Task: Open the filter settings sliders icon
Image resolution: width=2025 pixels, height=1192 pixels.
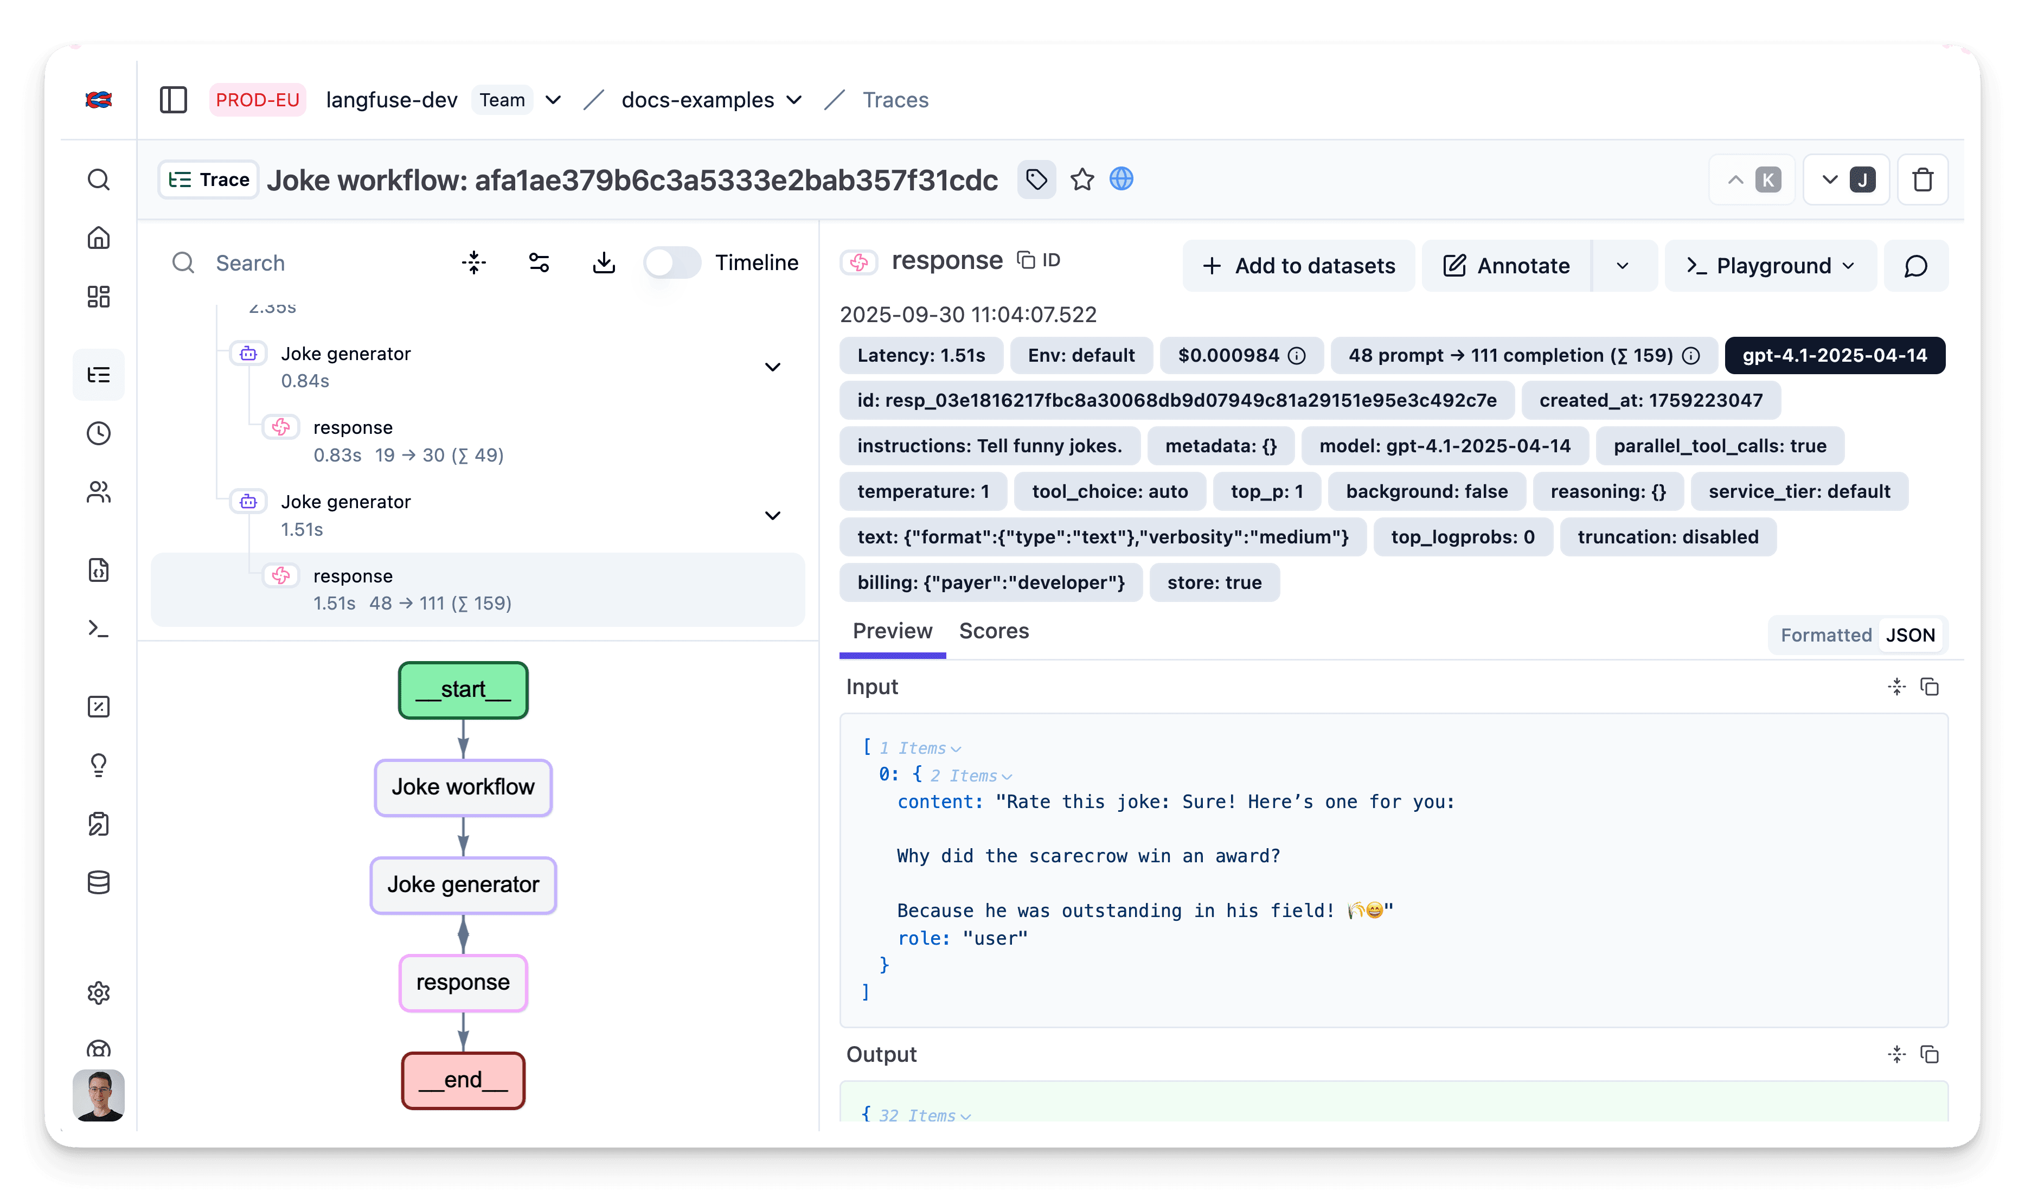Action: point(539,262)
